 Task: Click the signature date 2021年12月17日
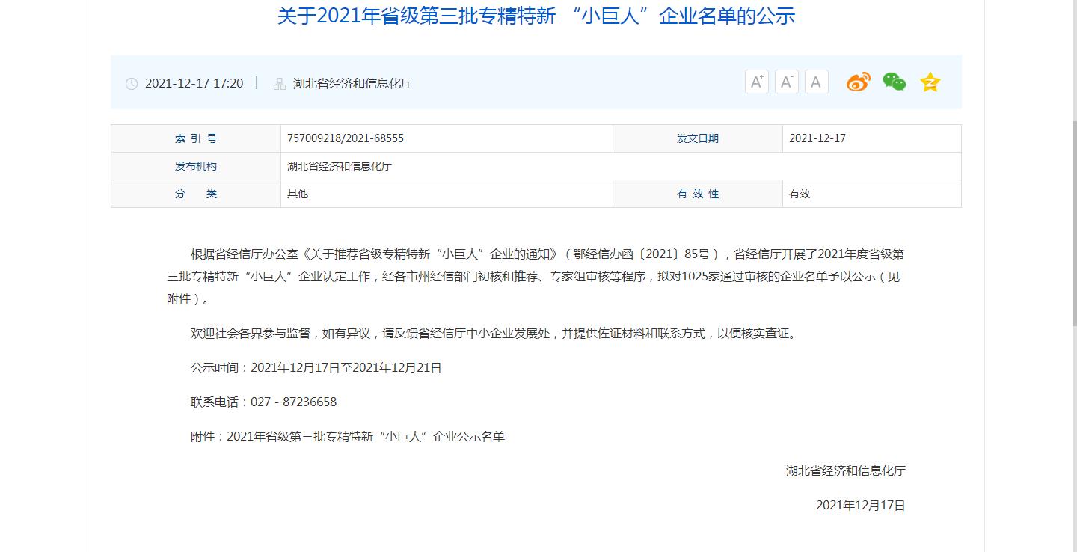click(x=860, y=506)
